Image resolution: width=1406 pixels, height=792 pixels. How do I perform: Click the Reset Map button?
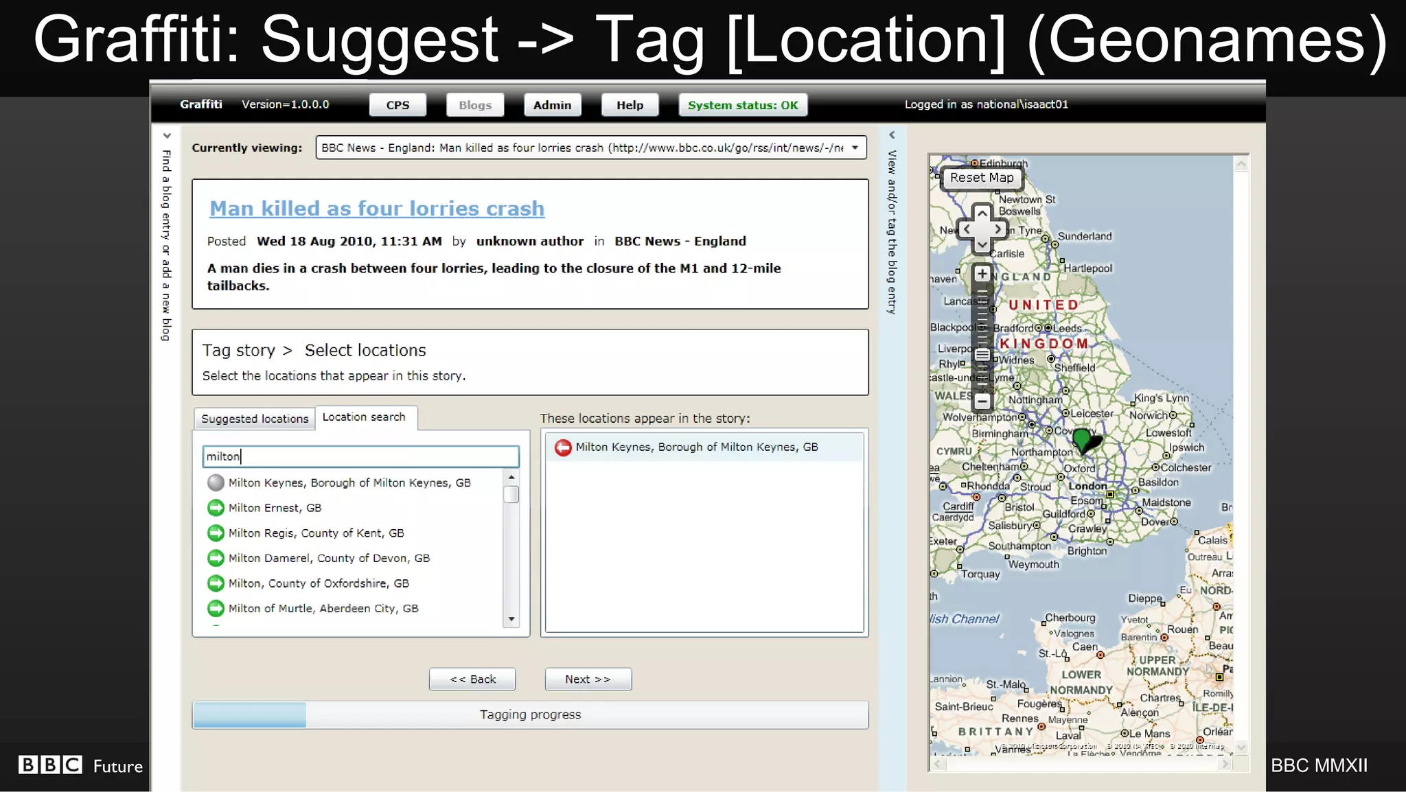point(981,178)
